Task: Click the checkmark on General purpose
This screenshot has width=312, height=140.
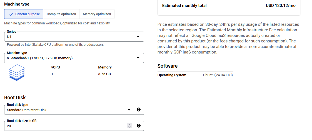Action: [11, 14]
